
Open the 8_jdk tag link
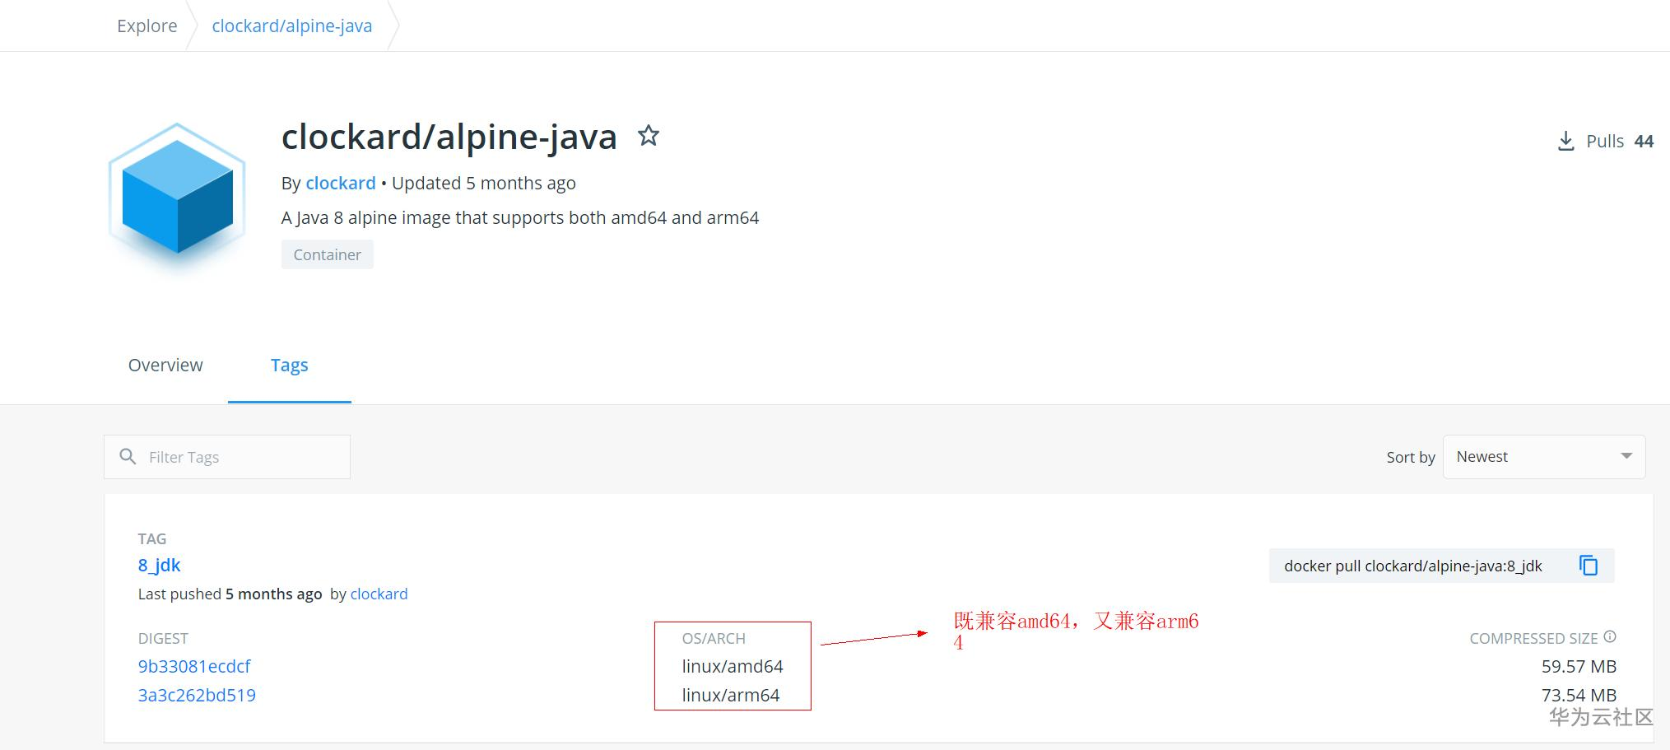tap(159, 565)
